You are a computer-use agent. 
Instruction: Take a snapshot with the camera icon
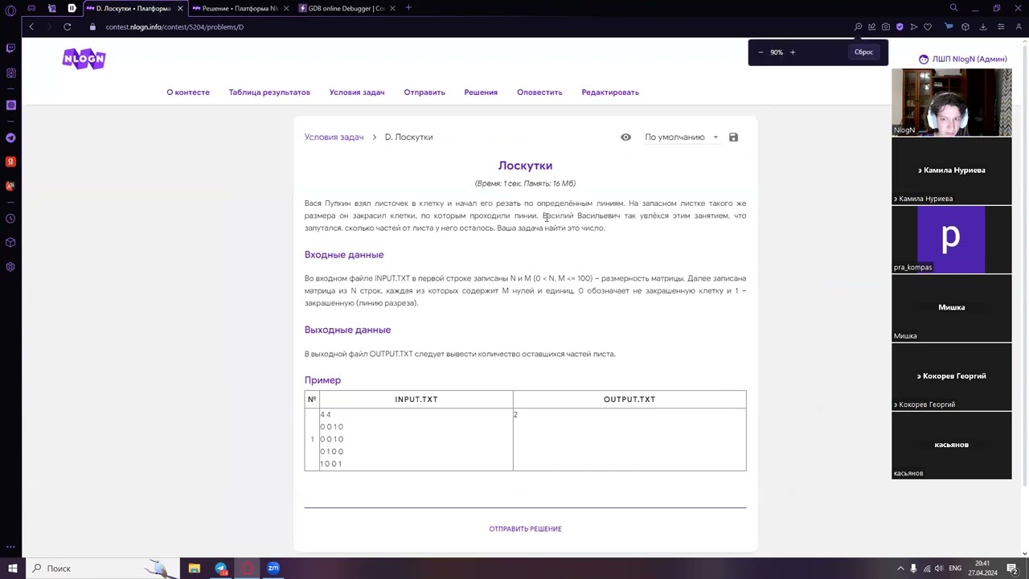pyautogui.click(x=886, y=27)
